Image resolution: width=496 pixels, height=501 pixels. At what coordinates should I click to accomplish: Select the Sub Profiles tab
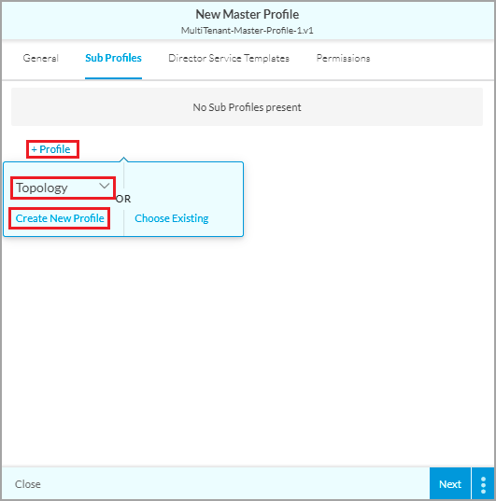[113, 58]
